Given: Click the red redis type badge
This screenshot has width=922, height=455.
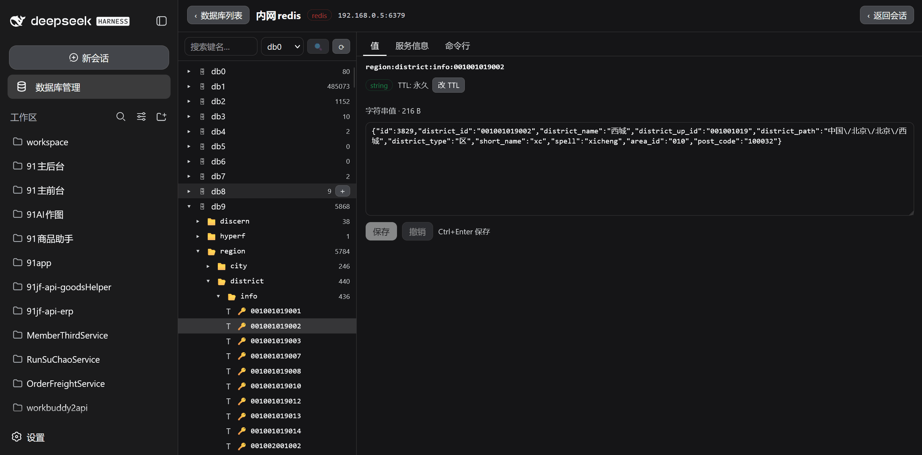Looking at the screenshot, I should pos(319,16).
